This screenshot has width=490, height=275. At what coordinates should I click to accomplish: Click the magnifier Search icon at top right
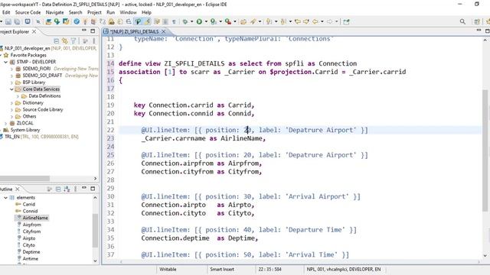click(x=462, y=21)
